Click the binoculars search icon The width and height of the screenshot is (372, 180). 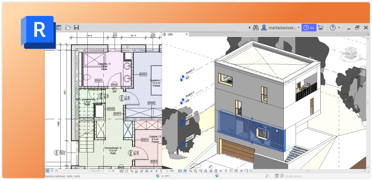coord(255,28)
